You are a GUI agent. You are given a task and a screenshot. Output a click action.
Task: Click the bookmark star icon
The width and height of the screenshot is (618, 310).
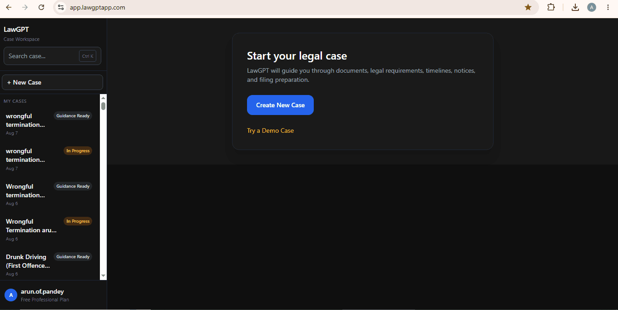(x=528, y=7)
